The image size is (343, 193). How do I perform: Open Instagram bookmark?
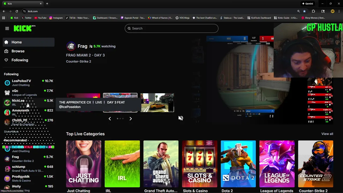click(56, 18)
